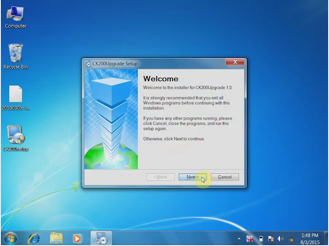The width and height of the screenshot is (329, 246).
Task: Select the CK200setup desktop icon
Action: tap(16, 138)
